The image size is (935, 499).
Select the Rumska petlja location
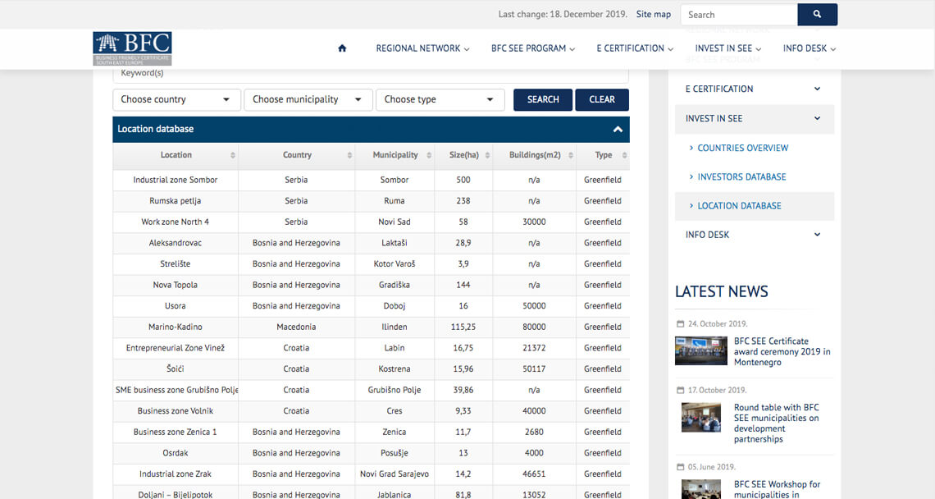pyautogui.click(x=176, y=201)
